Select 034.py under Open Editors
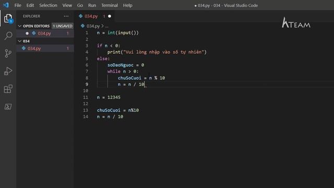 pyautogui.click(x=45, y=33)
